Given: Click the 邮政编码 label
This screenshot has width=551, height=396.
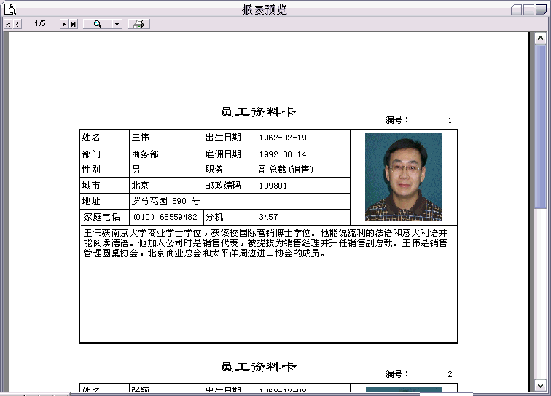Looking at the screenshot, I should (x=223, y=186).
